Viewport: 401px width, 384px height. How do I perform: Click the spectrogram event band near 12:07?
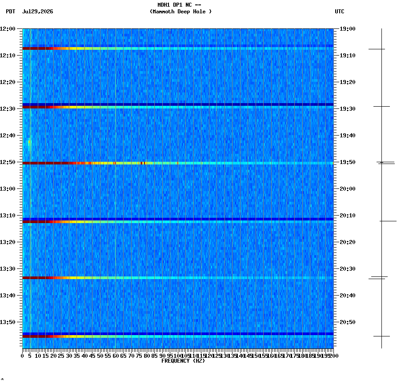click(178, 48)
